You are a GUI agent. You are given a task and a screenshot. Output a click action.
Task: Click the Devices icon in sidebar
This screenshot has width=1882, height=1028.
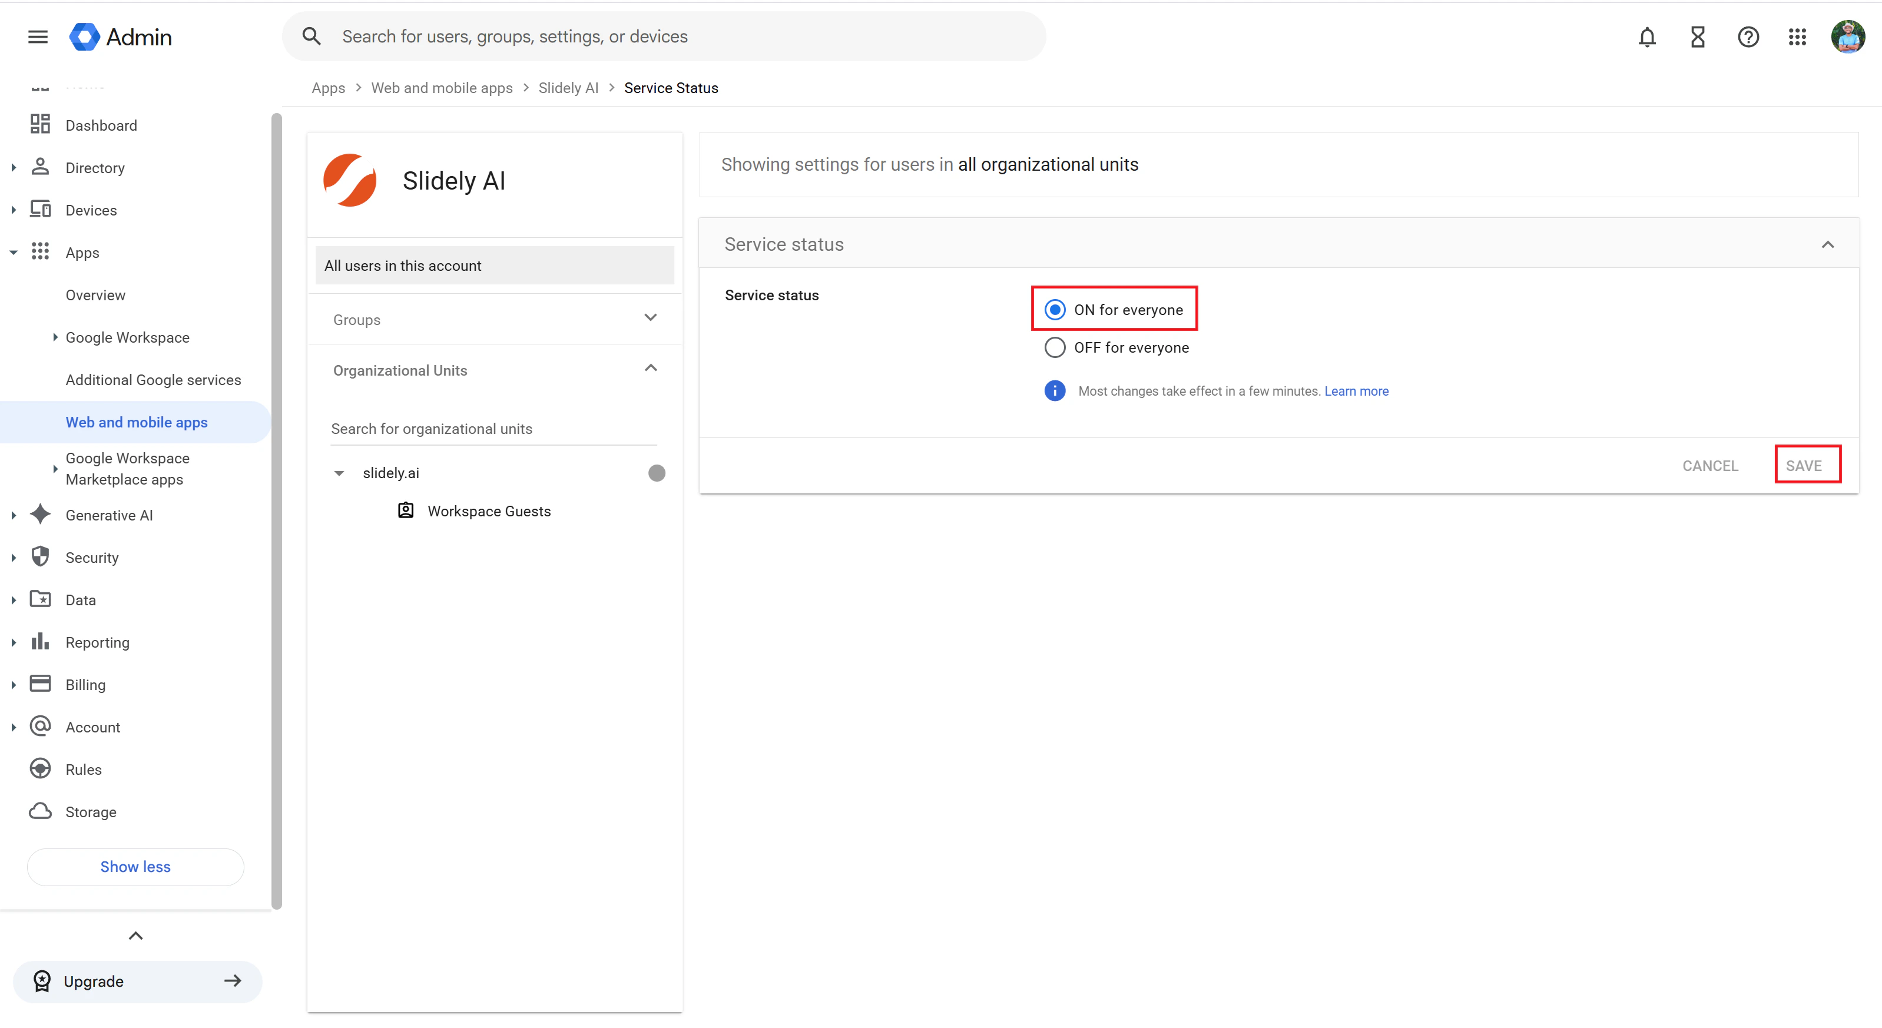(x=40, y=209)
